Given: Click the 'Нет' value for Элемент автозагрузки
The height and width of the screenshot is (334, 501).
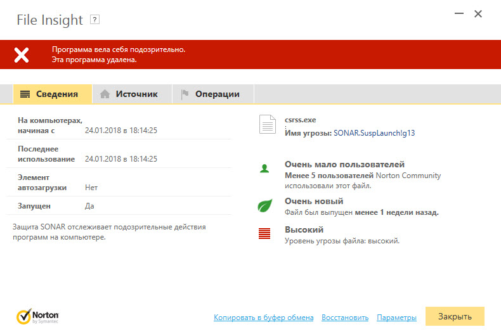Looking at the screenshot, I should (91, 188).
